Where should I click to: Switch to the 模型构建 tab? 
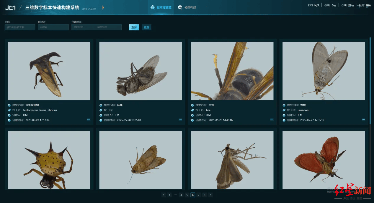coord(187,7)
